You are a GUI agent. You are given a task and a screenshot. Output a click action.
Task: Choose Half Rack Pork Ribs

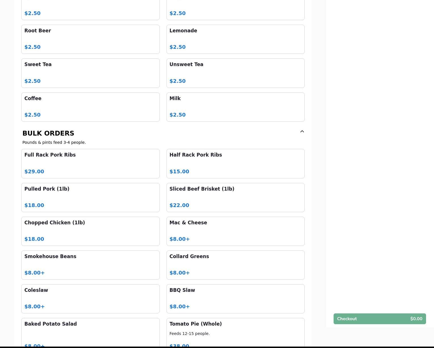(235, 163)
